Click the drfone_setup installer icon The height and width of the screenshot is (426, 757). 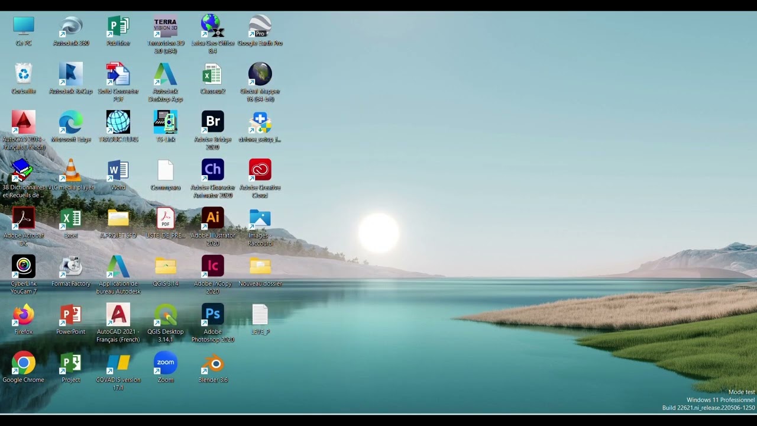[x=260, y=122]
